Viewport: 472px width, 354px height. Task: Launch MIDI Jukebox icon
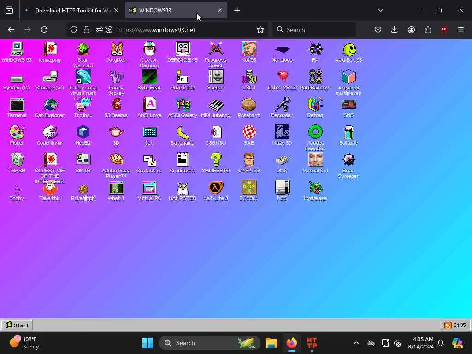216,105
